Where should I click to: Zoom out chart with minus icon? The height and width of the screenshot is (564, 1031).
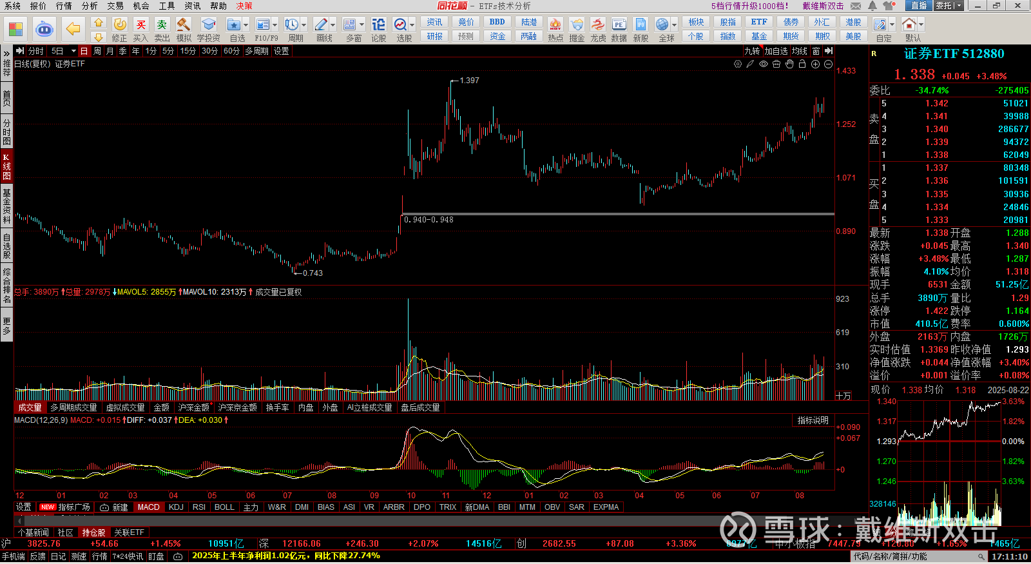pos(828,64)
